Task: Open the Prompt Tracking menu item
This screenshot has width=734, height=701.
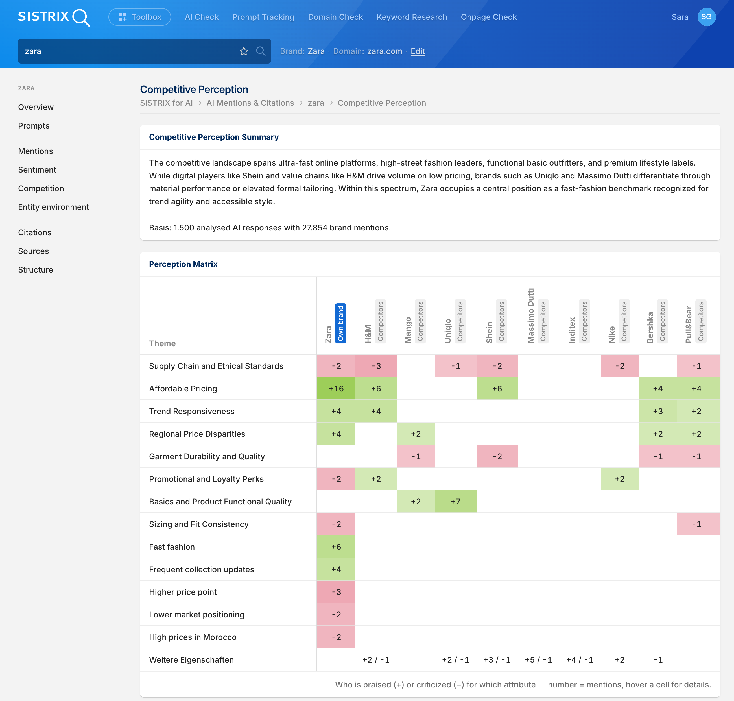Action: (263, 17)
